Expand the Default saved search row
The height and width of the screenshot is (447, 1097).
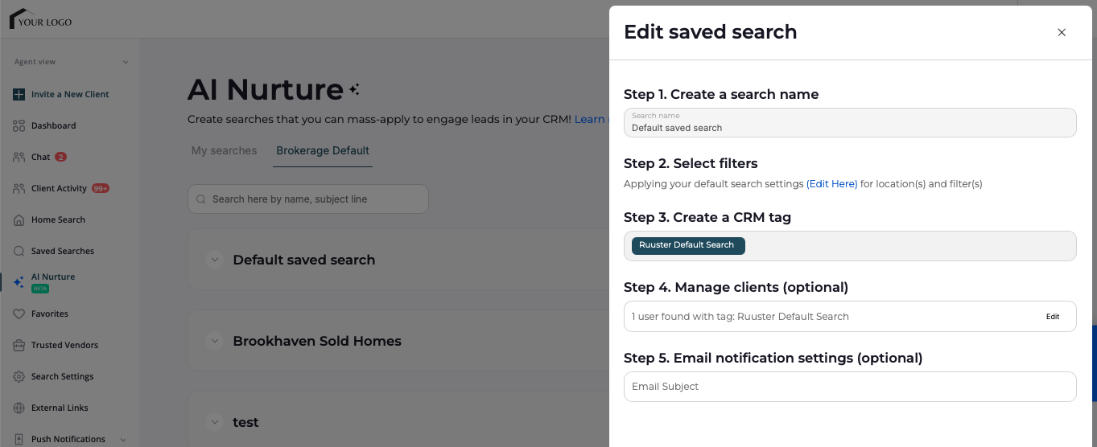[214, 260]
